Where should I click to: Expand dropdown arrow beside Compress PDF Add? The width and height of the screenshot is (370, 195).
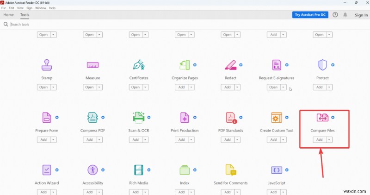[99, 140]
